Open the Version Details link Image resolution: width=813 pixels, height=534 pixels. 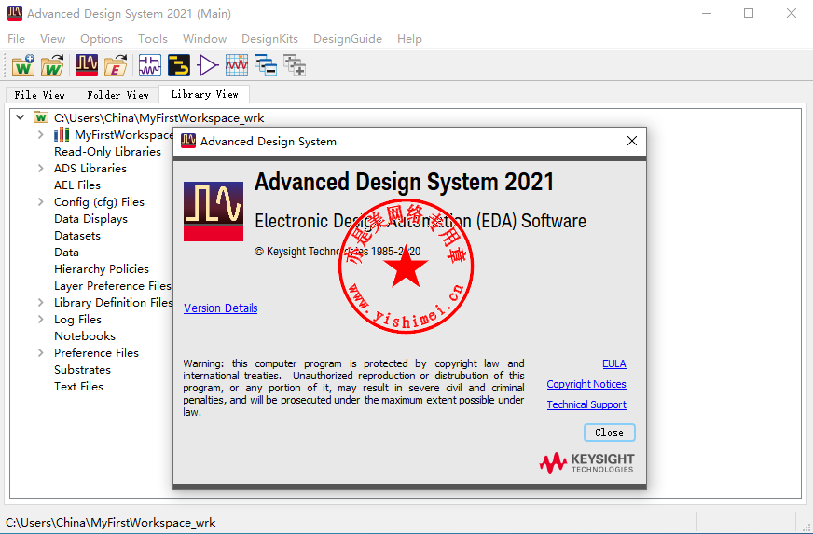pyautogui.click(x=220, y=308)
